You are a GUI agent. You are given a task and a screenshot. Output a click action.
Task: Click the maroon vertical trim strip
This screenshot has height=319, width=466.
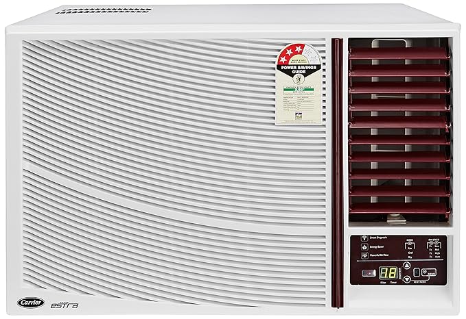click(x=336, y=164)
